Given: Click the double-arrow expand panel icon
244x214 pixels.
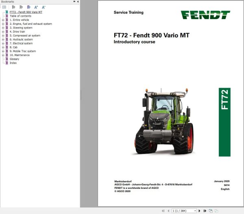Looking at the screenshot, I should point(74,2).
